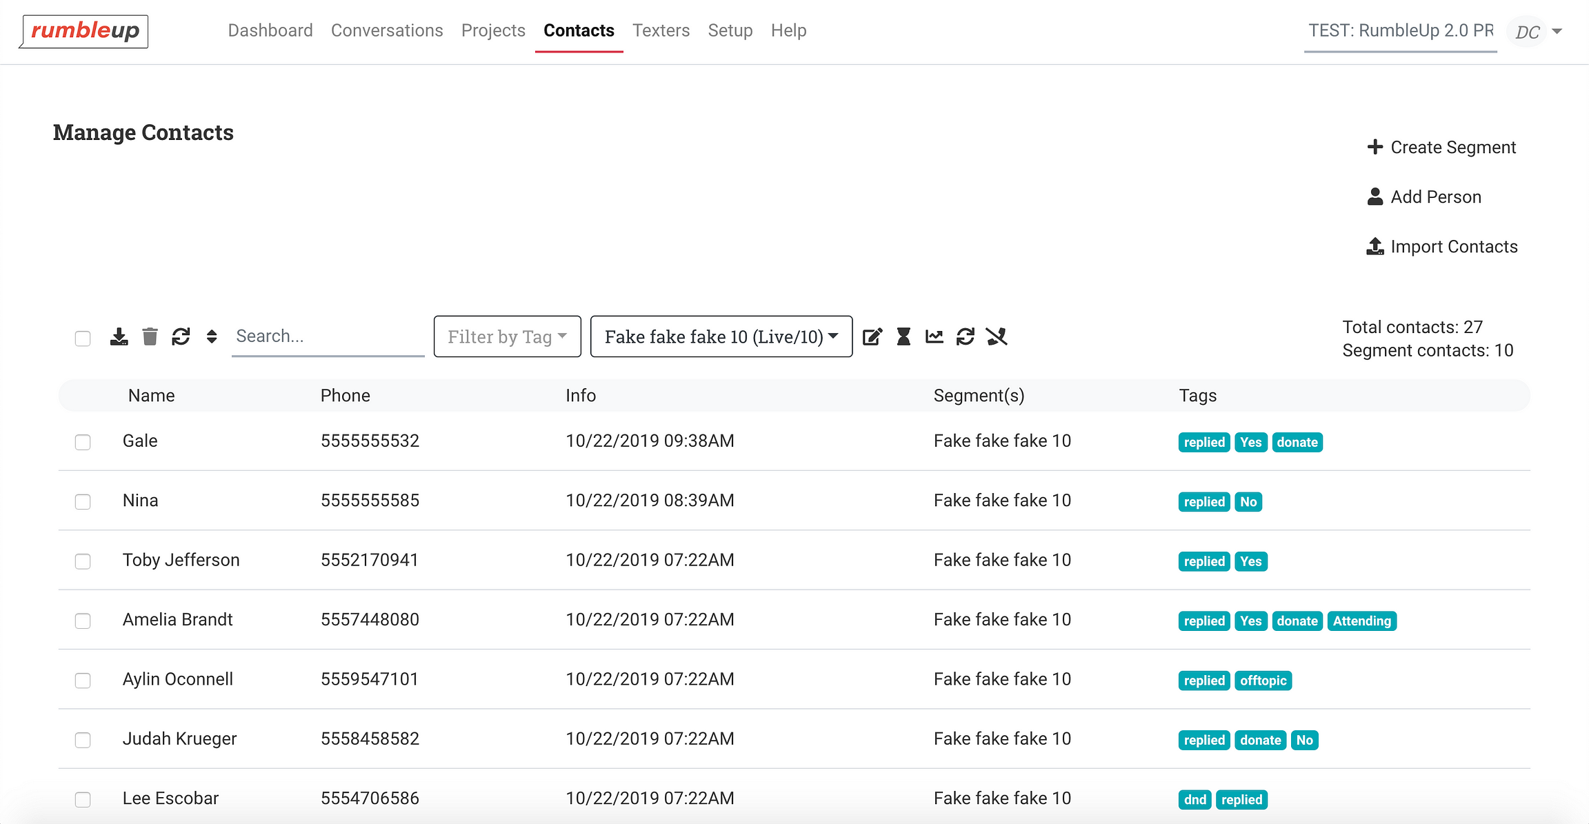Click the name Aylin Oconnell

click(178, 679)
